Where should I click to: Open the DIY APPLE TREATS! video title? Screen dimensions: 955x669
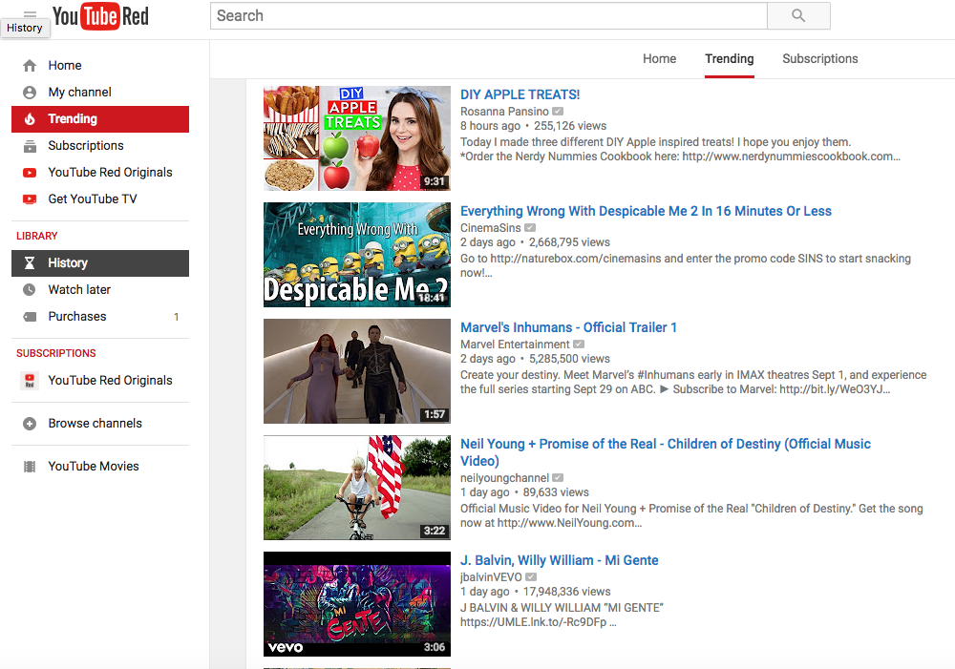coord(520,94)
